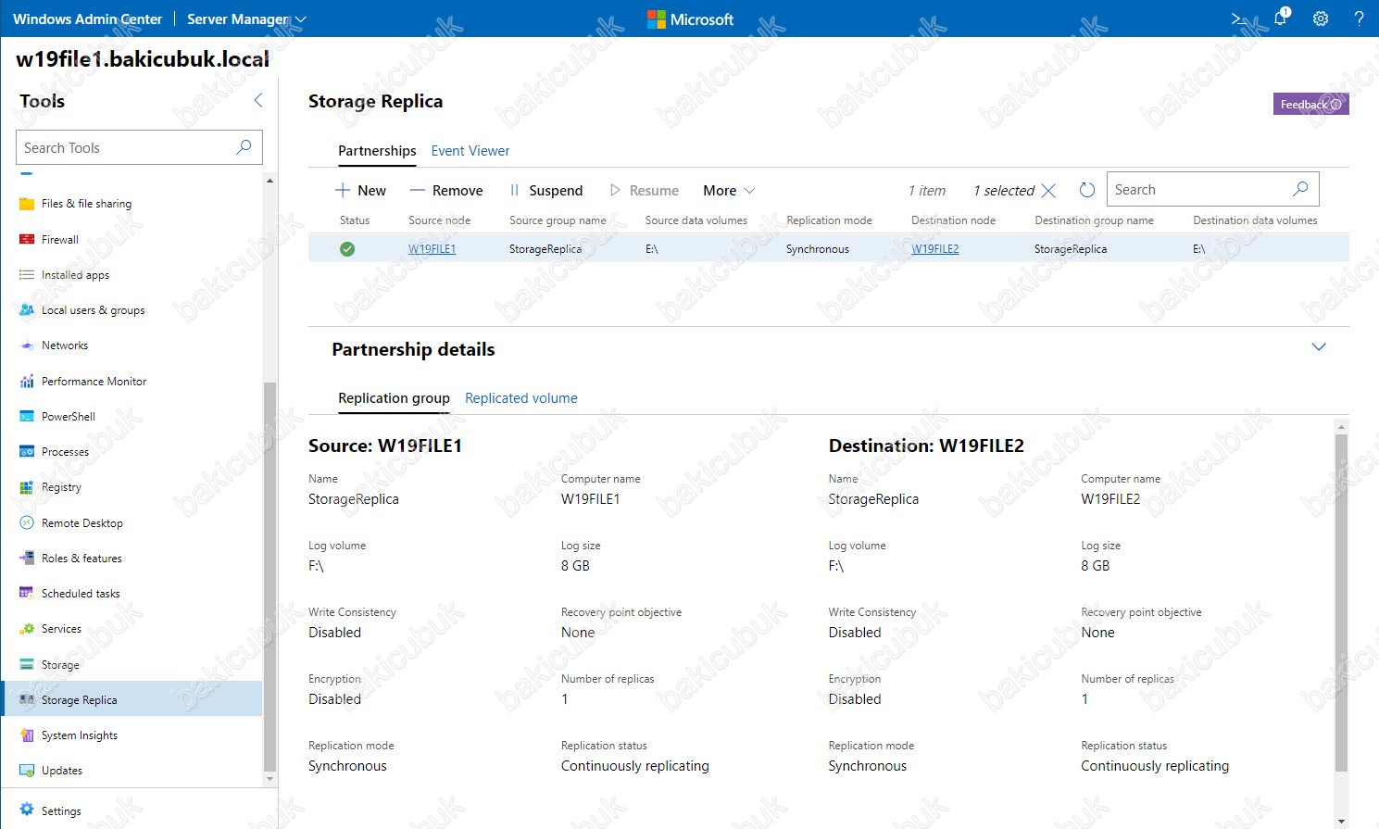Image resolution: width=1379 pixels, height=829 pixels.
Task: Collapse the Partnership details section
Action: coord(1319,347)
